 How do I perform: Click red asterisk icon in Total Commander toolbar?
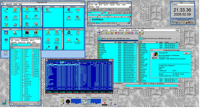click(x=116, y=33)
